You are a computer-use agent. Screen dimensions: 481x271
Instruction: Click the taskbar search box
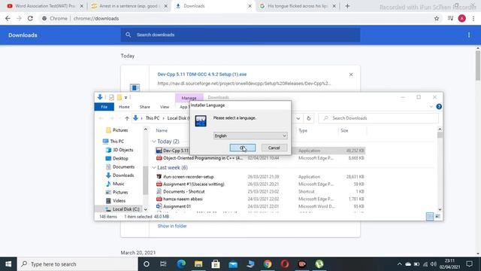pos(77,264)
